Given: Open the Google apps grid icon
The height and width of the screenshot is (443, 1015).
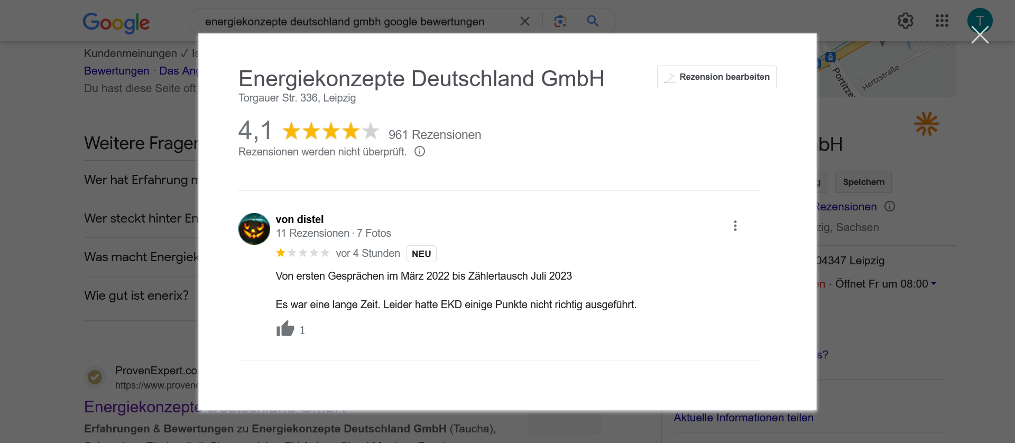Looking at the screenshot, I should (942, 21).
